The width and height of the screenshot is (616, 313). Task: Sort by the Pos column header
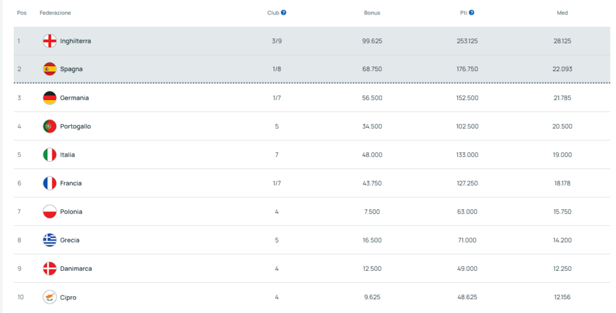[22, 13]
